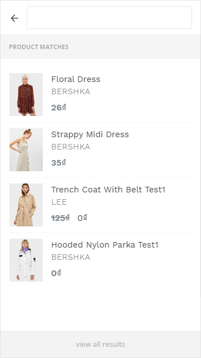Click view all results button
The width and height of the screenshot is (201, 358).
click(x=100, y=344)
